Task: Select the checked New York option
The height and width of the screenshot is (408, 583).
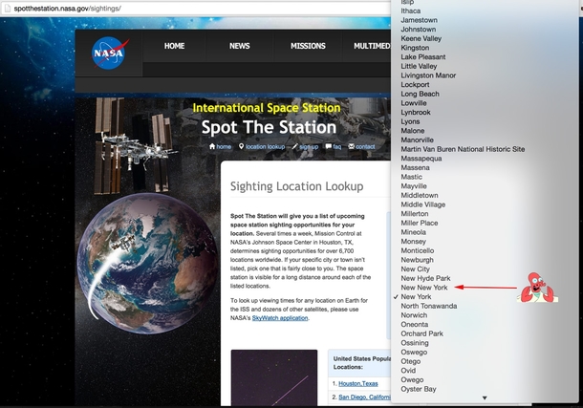Action: 416,297
